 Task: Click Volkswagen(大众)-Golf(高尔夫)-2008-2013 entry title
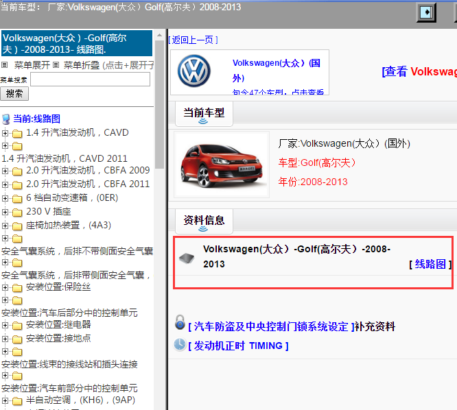296,256
